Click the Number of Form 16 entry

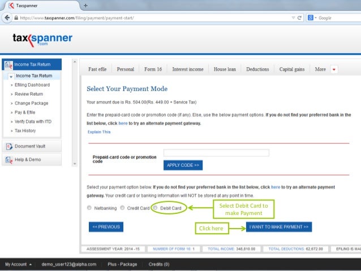(x=174, y=249)
